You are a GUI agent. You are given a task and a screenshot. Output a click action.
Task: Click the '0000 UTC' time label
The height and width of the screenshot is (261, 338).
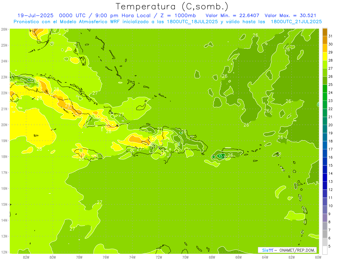click(x=73, y=15)
